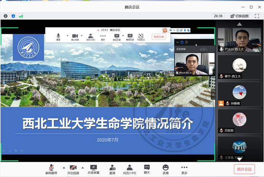Viewport: 264px width, 177px height.
Task: Open the 更多 more options menu
Action: point(184,169)
